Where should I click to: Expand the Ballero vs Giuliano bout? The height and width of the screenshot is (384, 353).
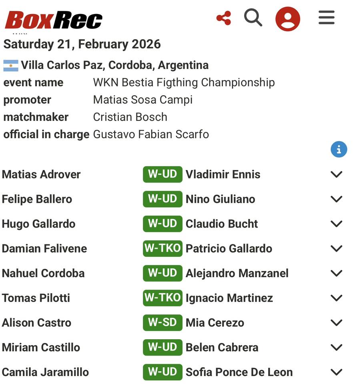[x=337, y=199]
